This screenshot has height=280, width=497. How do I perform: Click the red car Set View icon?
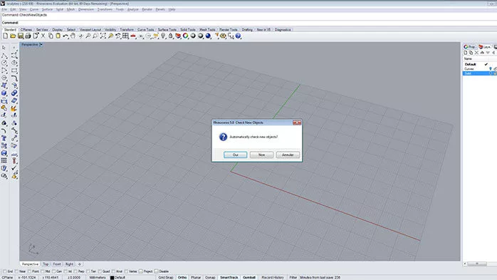(x=133, y=36)
